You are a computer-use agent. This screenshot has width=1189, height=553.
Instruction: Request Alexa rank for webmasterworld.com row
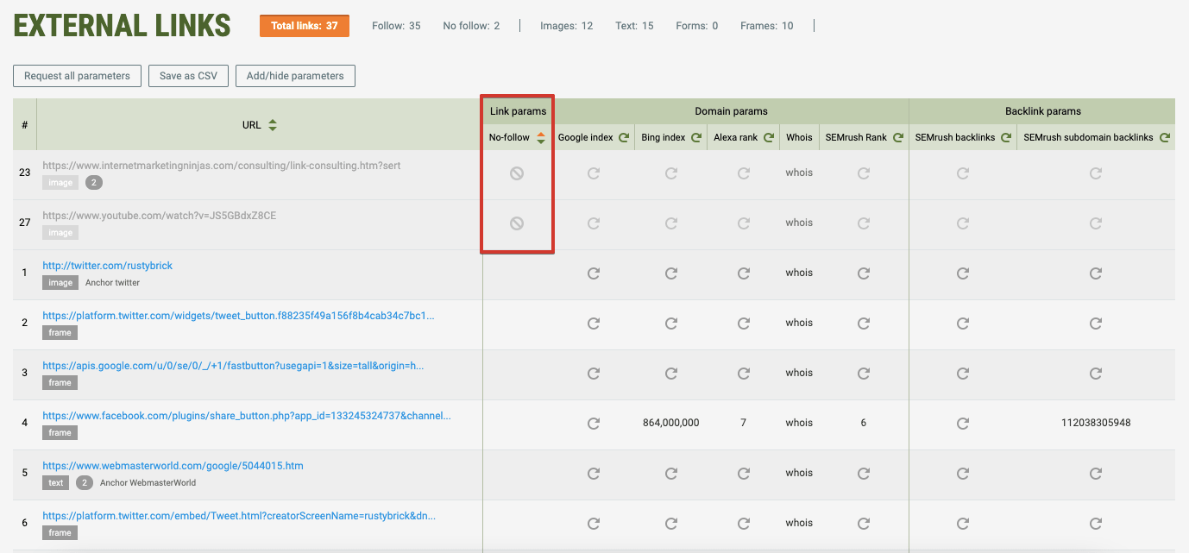pos(744,474)
